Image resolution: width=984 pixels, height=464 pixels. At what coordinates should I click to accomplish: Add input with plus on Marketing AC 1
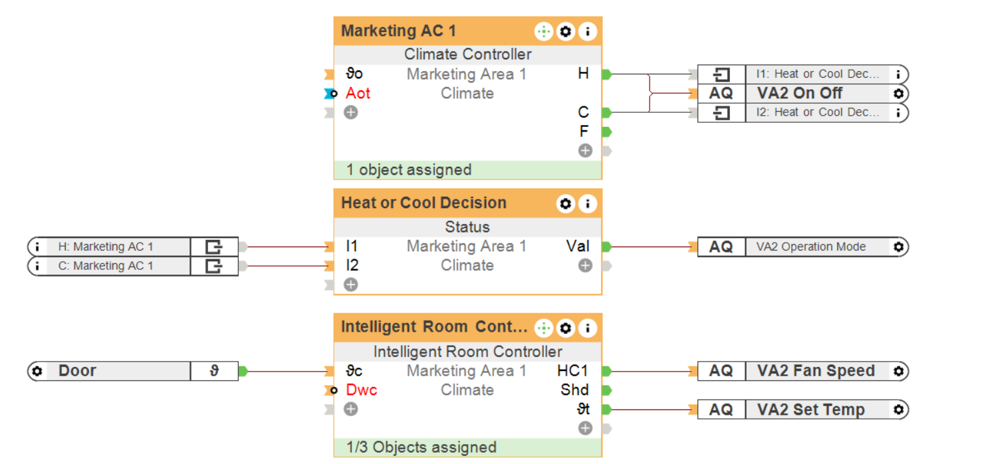(x=351, y=112)
